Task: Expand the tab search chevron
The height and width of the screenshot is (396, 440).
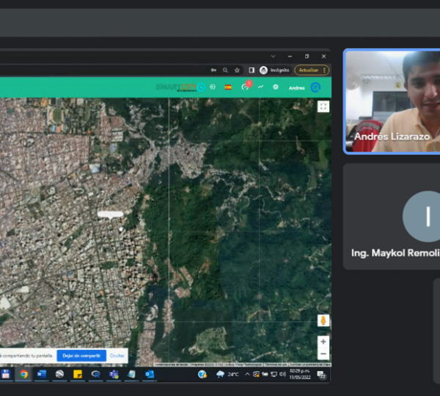Action: (273, 56)
